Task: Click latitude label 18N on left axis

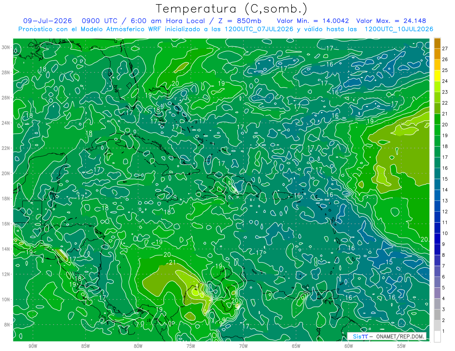Action: [6, 198]
